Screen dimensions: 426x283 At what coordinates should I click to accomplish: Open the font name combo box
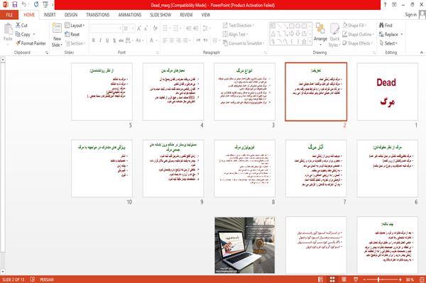tap(106, 28)
